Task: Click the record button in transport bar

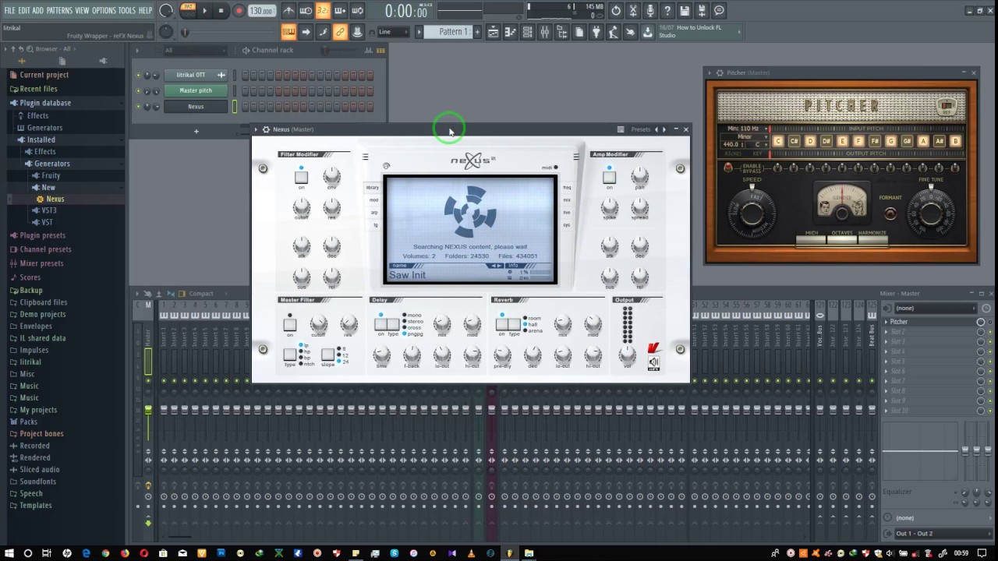Action: click(239, 11)
